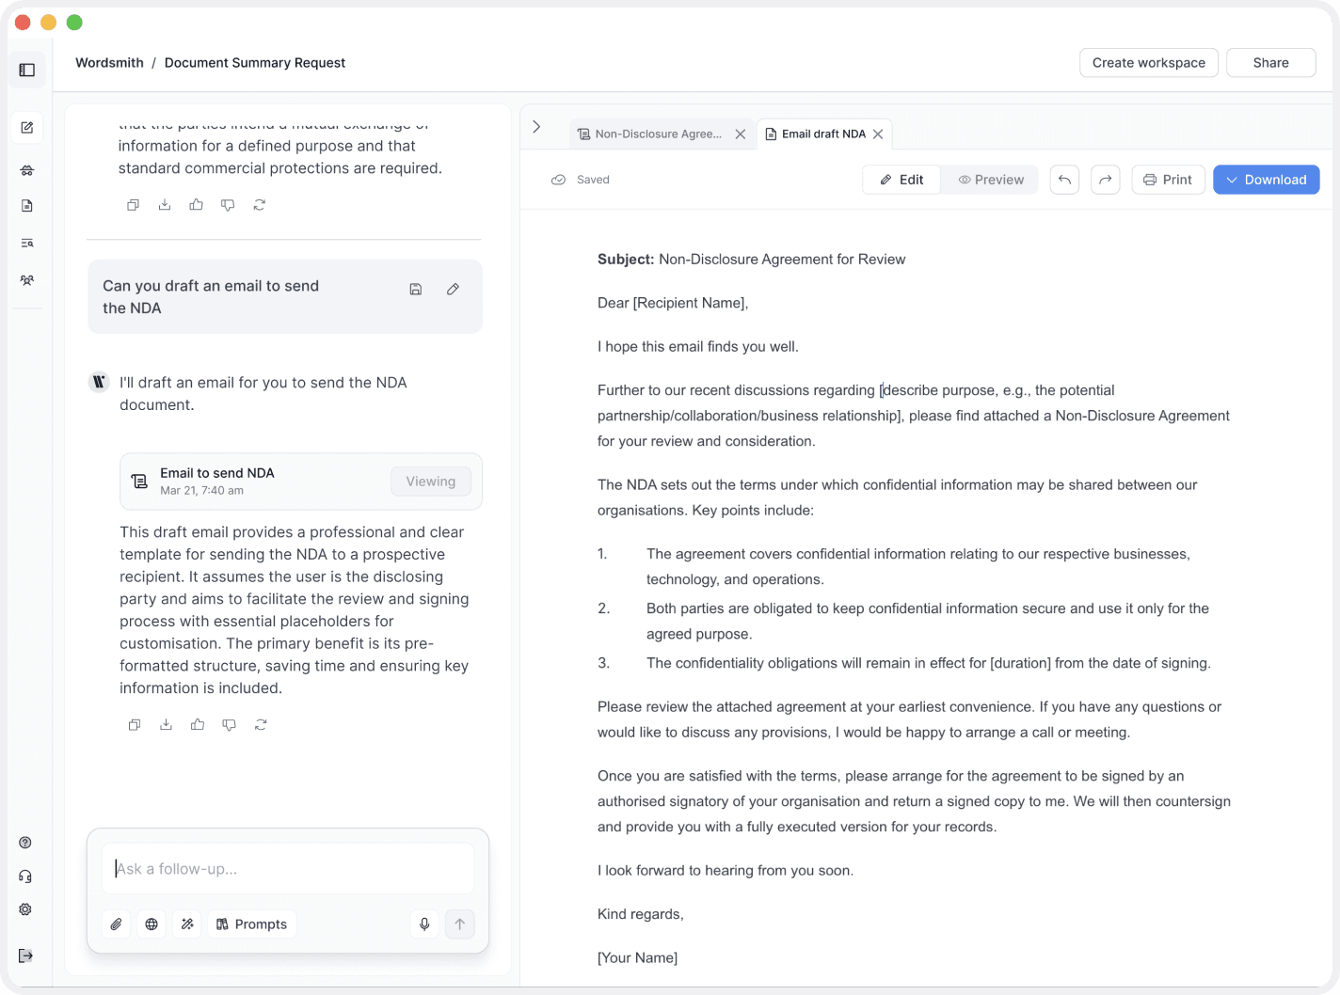Click the attach file paperclip icon

[x=116, y=924]
